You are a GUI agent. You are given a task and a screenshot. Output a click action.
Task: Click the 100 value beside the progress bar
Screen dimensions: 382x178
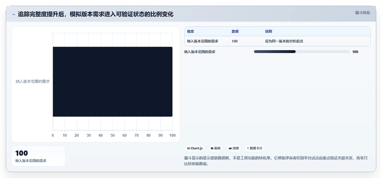click(x=355, y=52)
